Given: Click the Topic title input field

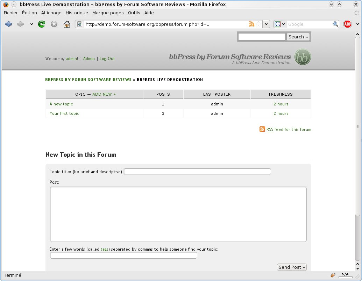Looking at the screenshot, I should pyautogui.click(x=197, y=172).
